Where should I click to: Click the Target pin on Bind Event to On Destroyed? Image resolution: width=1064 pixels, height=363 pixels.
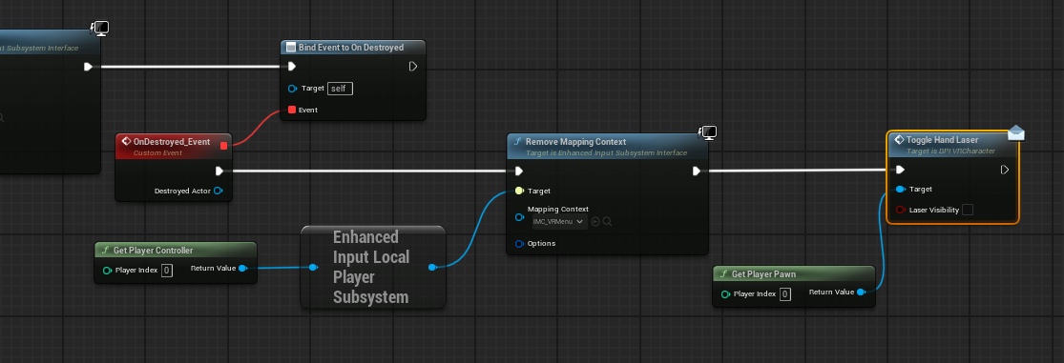click(292, 89)
